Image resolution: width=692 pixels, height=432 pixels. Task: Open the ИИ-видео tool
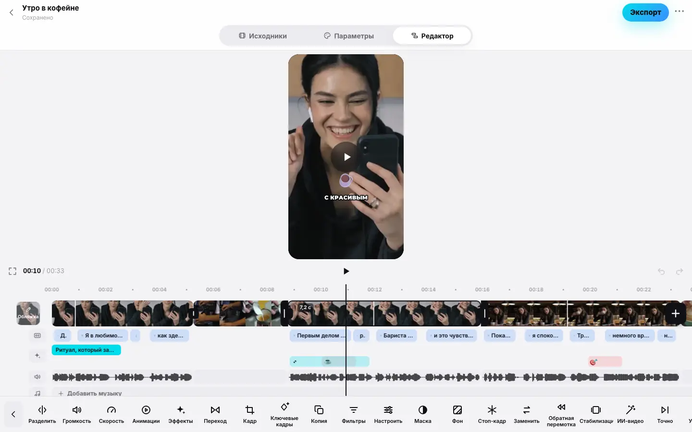[x=630, y=414]
